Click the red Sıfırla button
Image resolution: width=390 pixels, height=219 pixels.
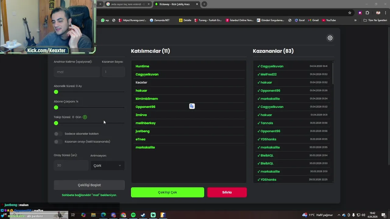point(227,192)
